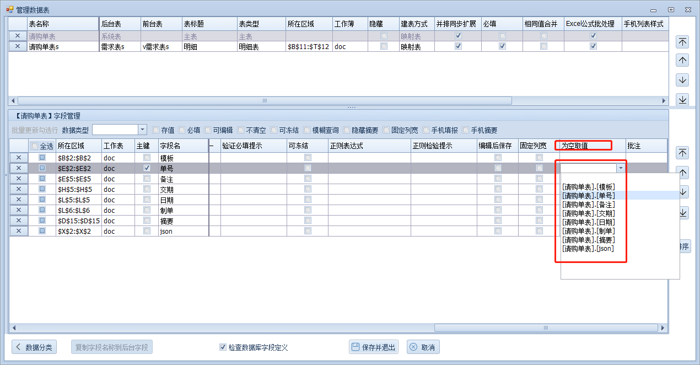This screenshot has width=700, height=365.
Task: Pick [请购单表].[模板] from the list
Action: point(589,187)
